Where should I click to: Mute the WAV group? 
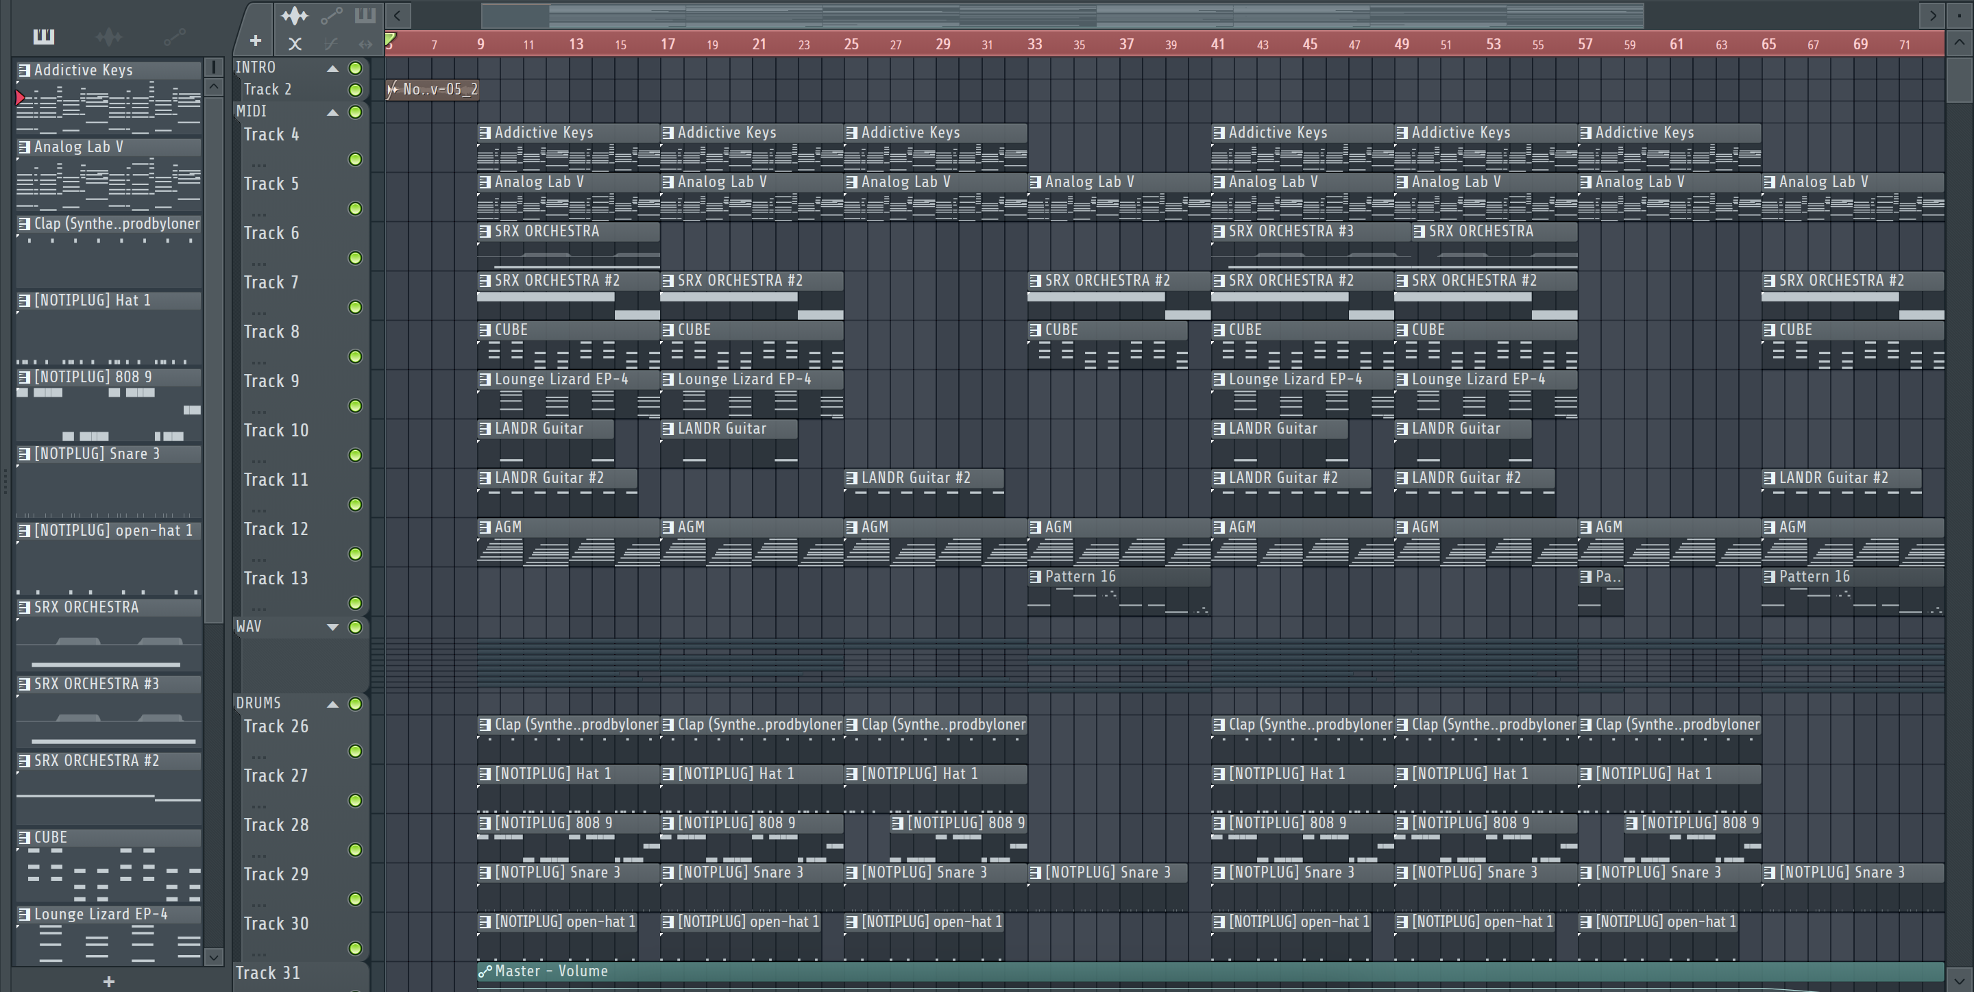tap(356, 627)
